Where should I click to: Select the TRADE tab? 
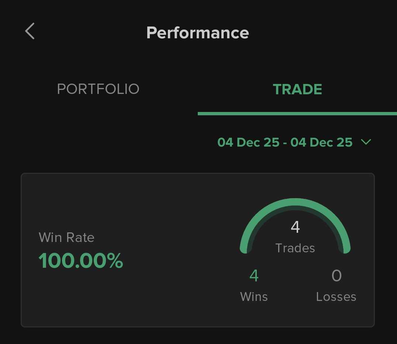pos(297,89)
